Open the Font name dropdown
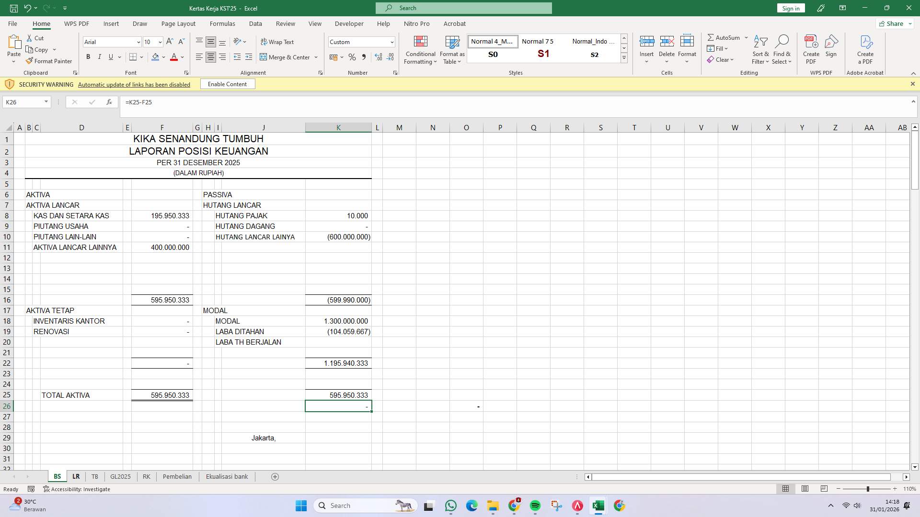This screenshot has height=517, width=920. (x=138, y=42)
